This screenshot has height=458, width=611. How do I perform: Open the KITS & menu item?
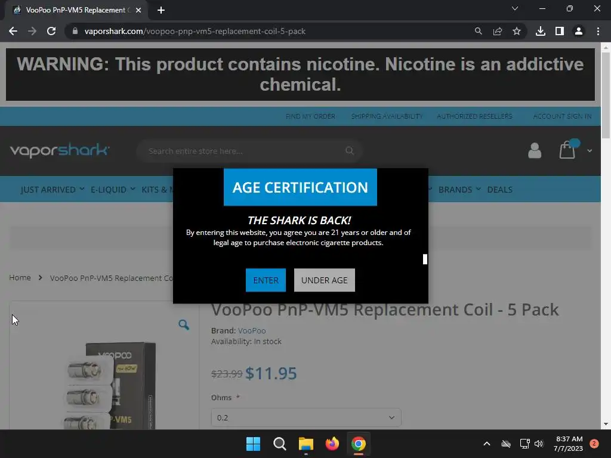pyautogui.click(x=157, y=189)
